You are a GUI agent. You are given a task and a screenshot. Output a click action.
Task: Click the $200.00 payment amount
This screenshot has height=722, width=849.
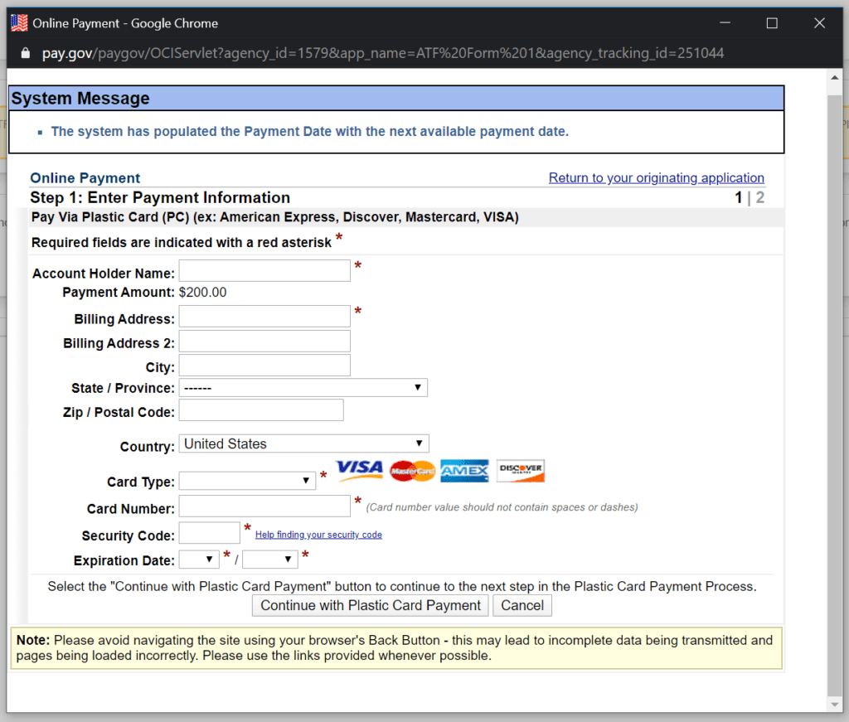point(202,293)
